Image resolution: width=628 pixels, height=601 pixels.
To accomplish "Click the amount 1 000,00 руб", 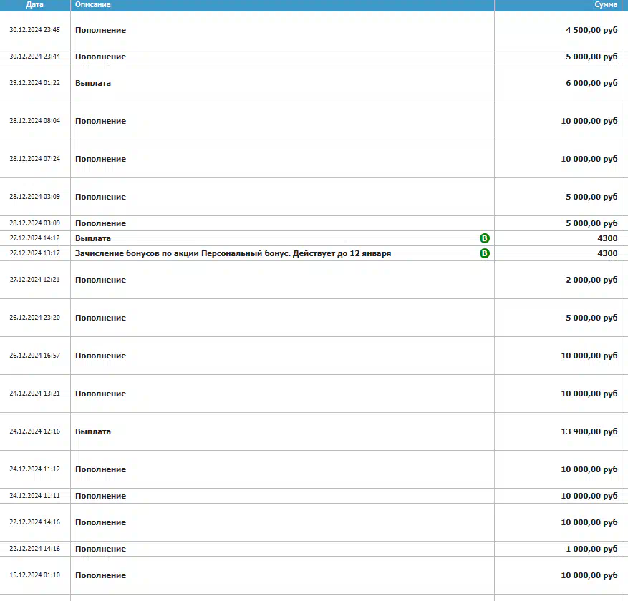I will [x=591, y=549].
